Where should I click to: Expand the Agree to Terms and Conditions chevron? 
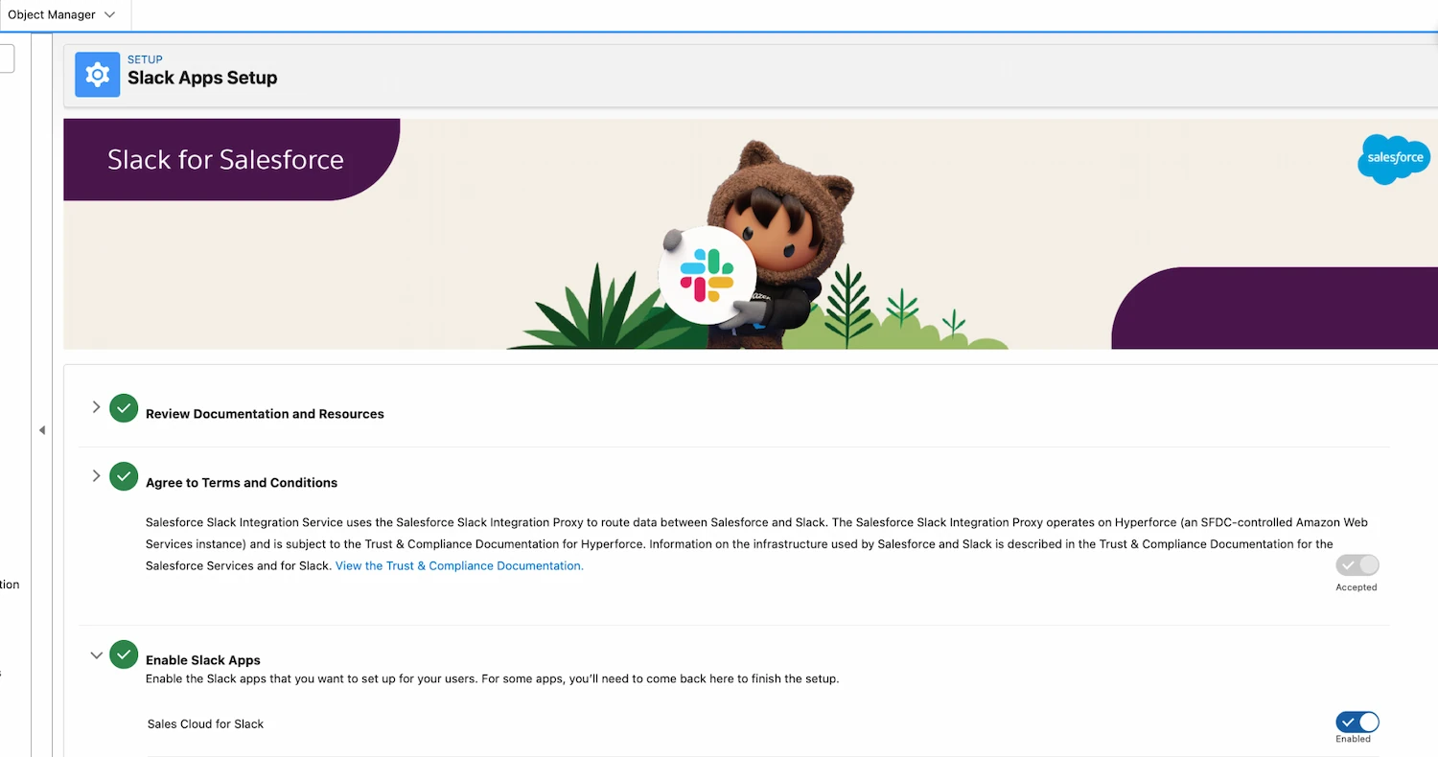[96, 475]
